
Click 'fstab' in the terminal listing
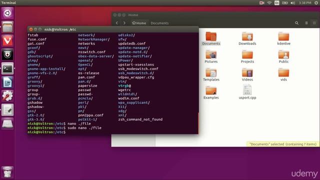tap(33, 35)
